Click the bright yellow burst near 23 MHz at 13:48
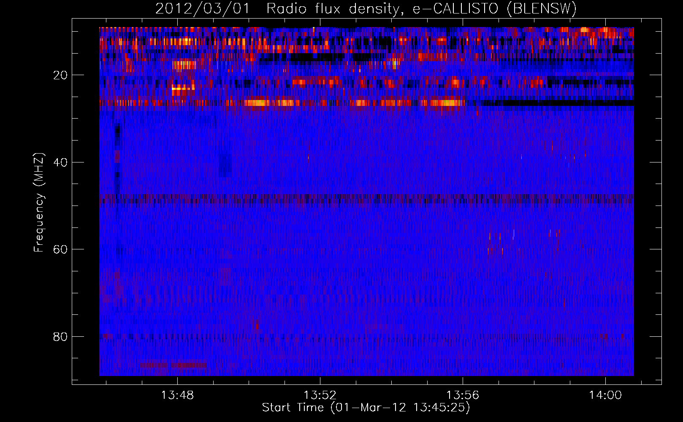The image size is (683, 422). (x=183, y=88)
